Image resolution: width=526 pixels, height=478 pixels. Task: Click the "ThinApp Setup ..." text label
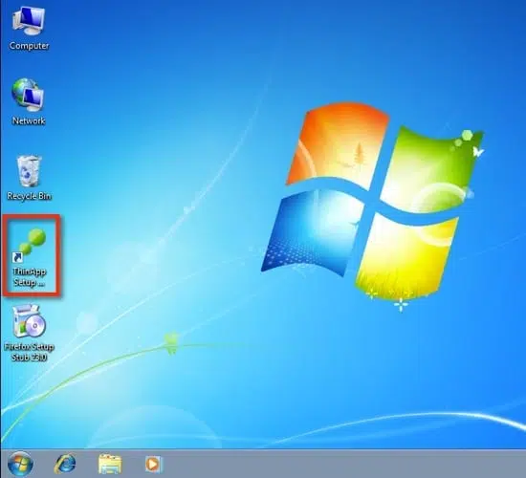click(x=30, y=277)
